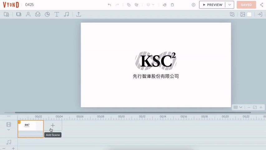Open the scene library icon

point(19,14)
